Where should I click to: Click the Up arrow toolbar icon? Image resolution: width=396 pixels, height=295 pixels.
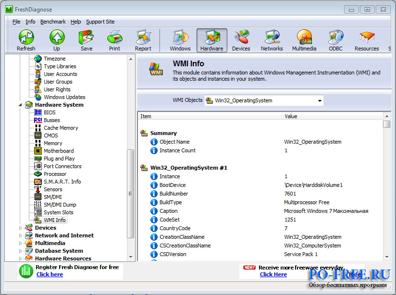pyautogui.click(x=57, y=40)
